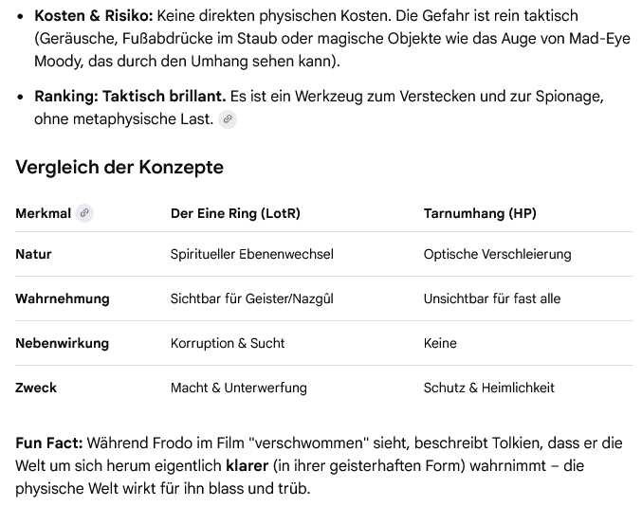Image resolution: width=642 pixels, height=506 pixels.
Task: Click the "Merkmal" column header text
Action: point(43,213)
